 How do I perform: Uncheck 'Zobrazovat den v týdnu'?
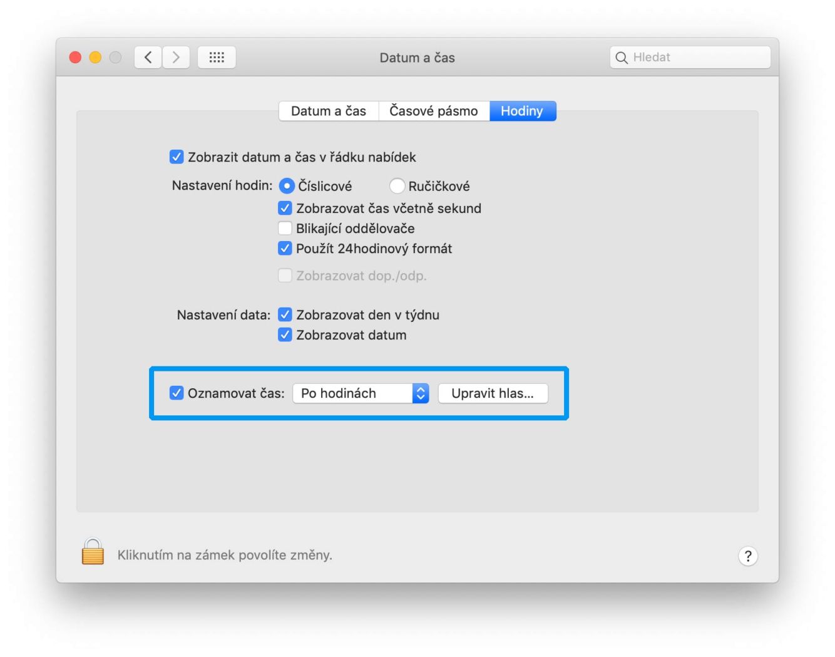285,314
